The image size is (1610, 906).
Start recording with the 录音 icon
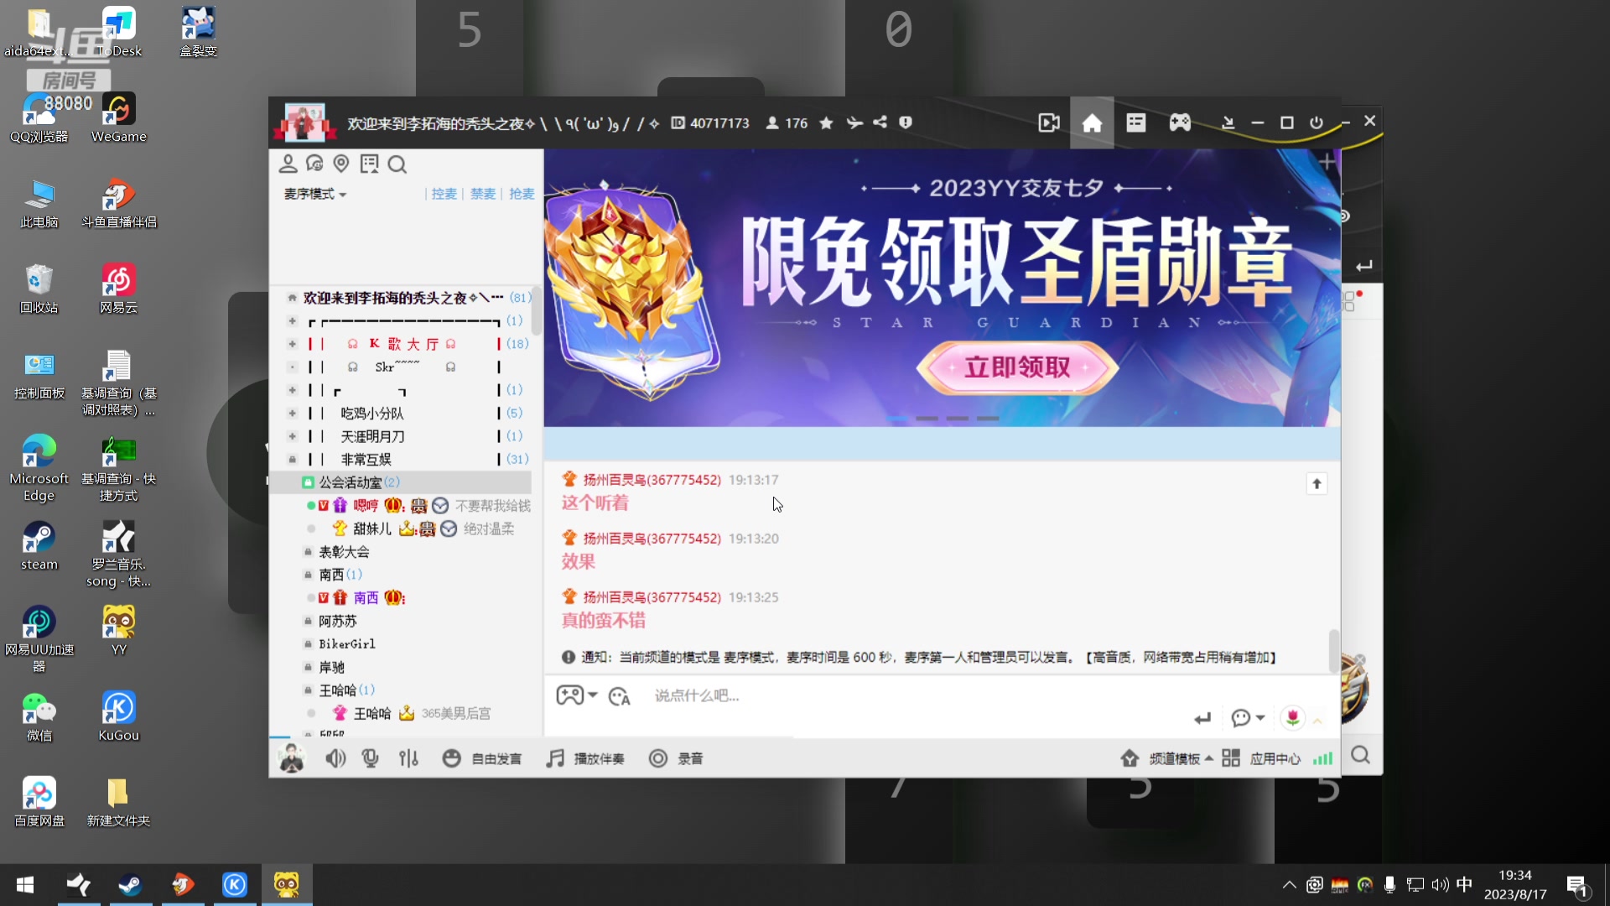click(x=659, y=758)
